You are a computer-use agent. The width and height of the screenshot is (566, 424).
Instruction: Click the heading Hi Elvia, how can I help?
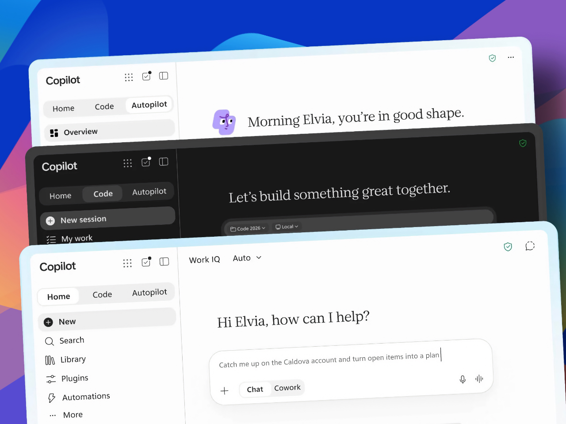293,319
